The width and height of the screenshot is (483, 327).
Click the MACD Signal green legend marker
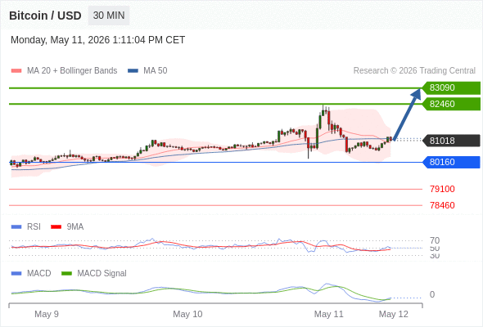point(66,273)
